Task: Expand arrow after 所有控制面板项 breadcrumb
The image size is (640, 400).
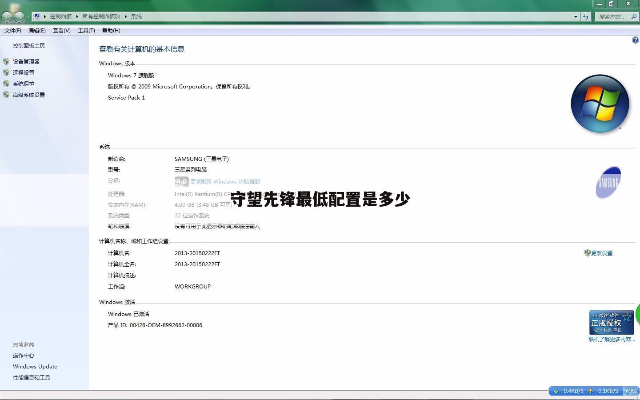Action: tap(125, 16)
